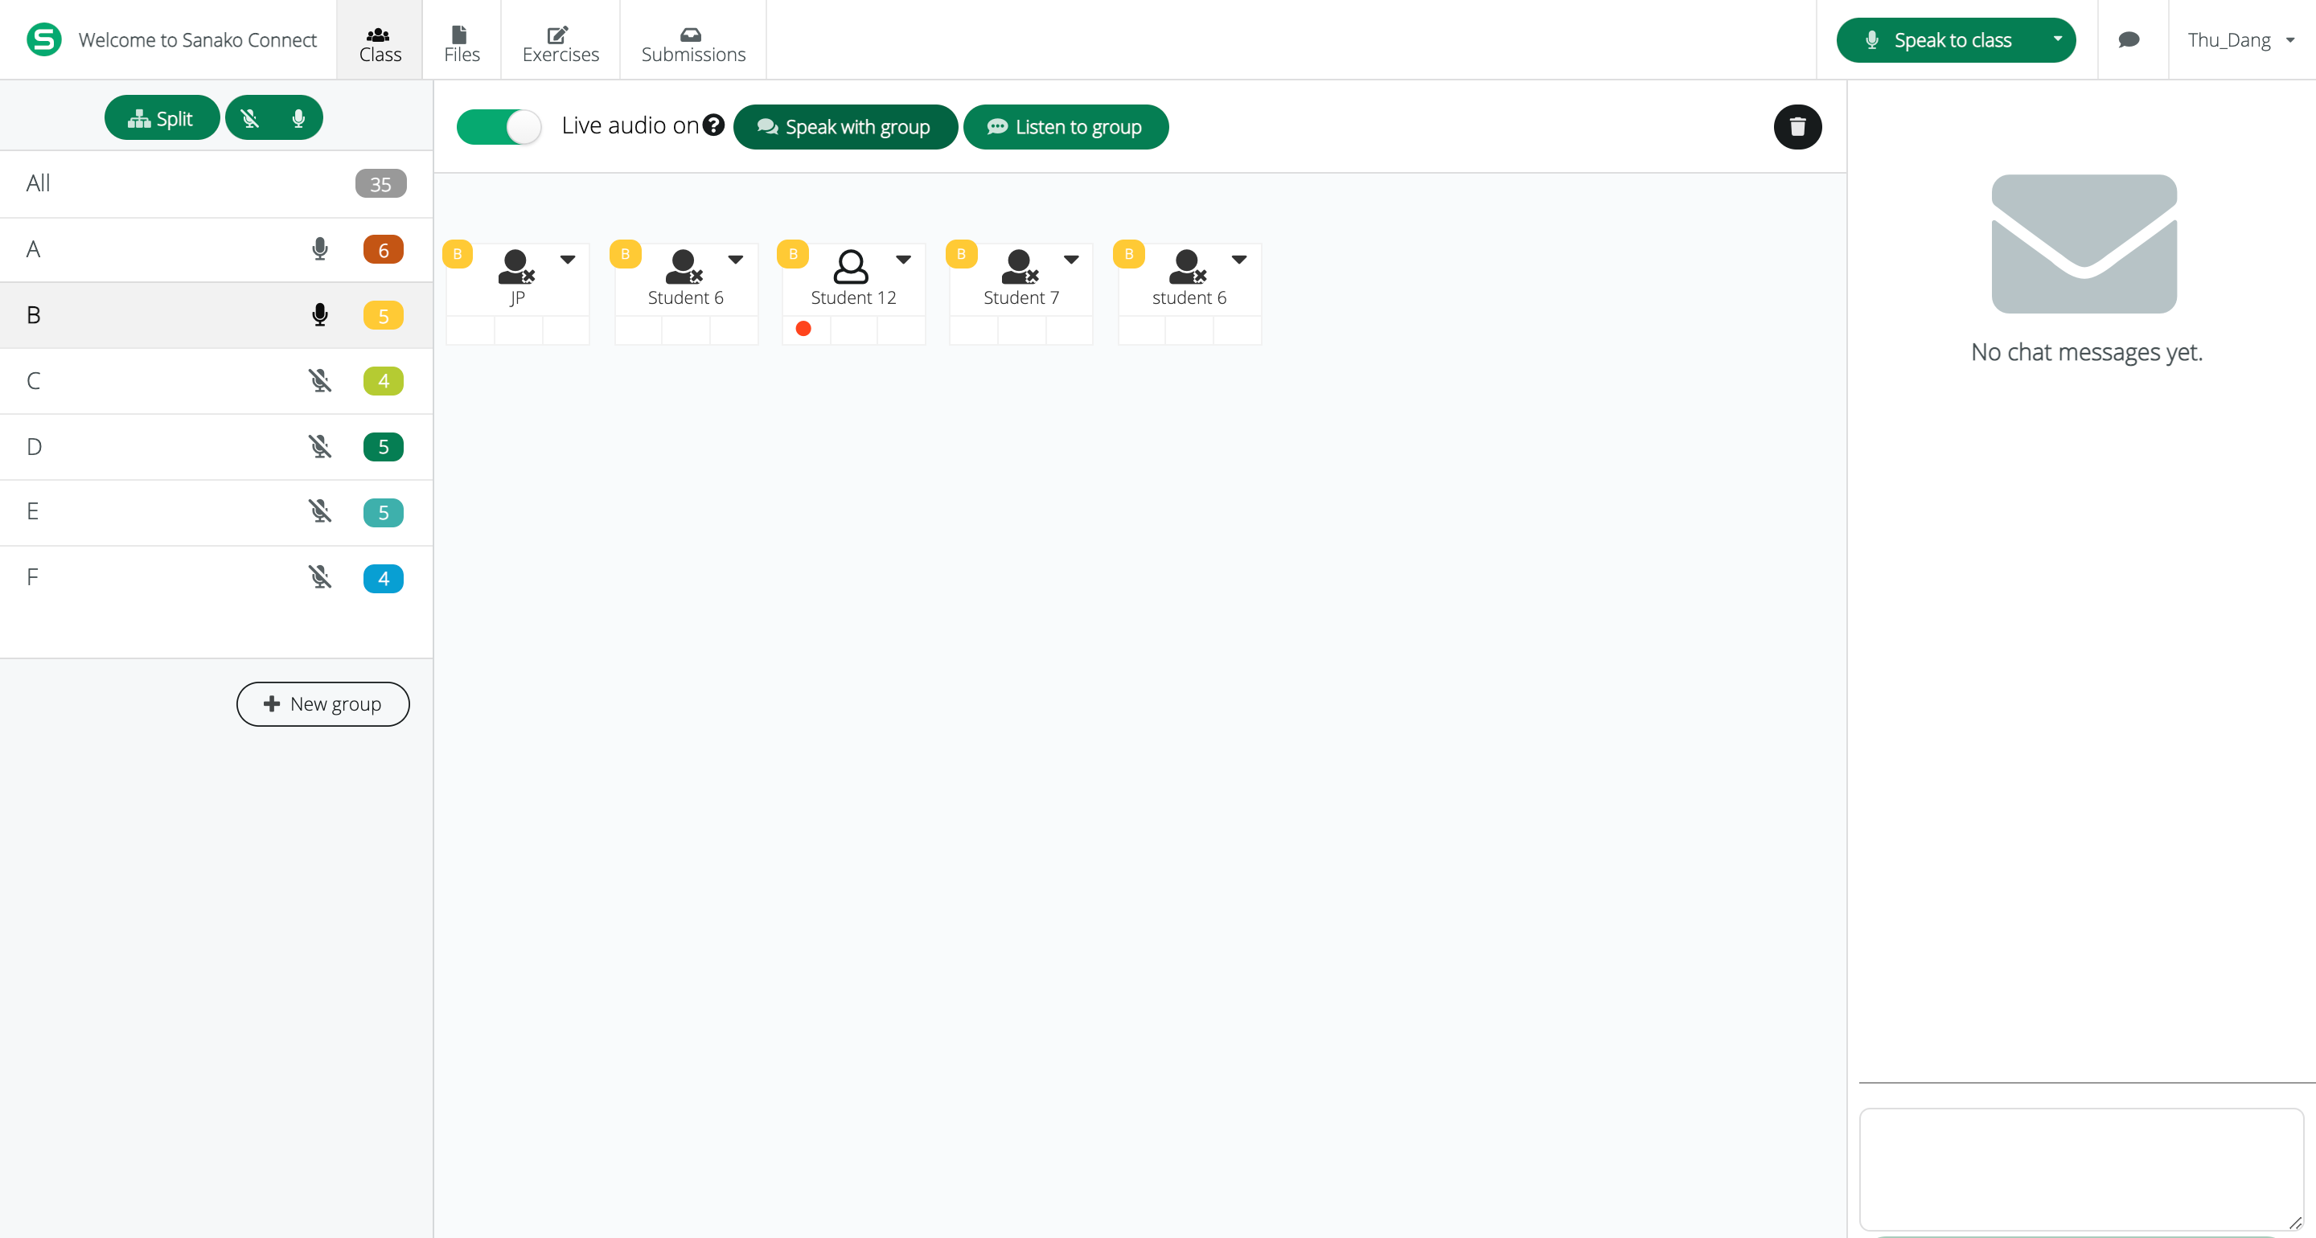Click Student 7's avatar icon
Image resolution: width=2316 pixels, height=1238 pixels.
[x=1020, y=266]
